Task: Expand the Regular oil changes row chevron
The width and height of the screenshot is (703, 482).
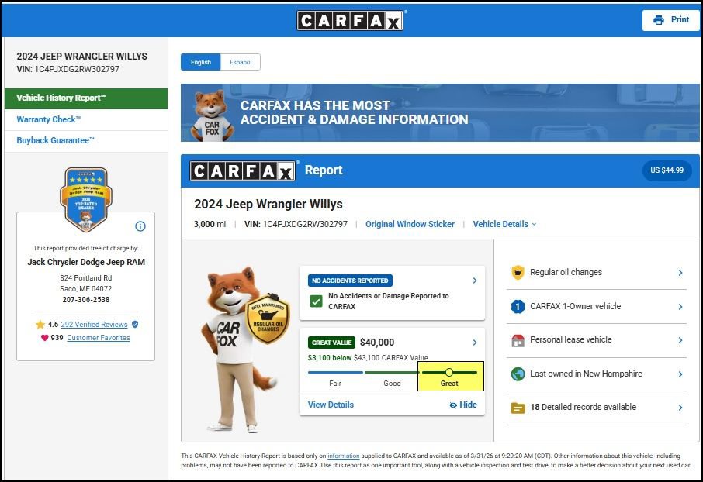Action: 680,272
